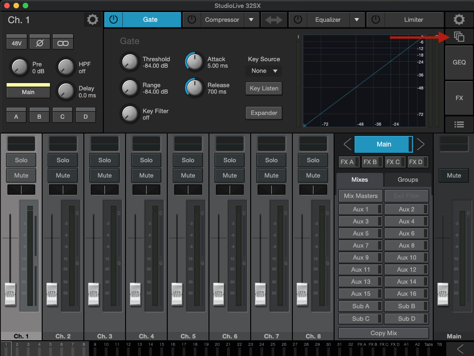The width and height of the screenshot is (474, 356).
Task: Switch to the Limiter tab
Action: [414, 19]
